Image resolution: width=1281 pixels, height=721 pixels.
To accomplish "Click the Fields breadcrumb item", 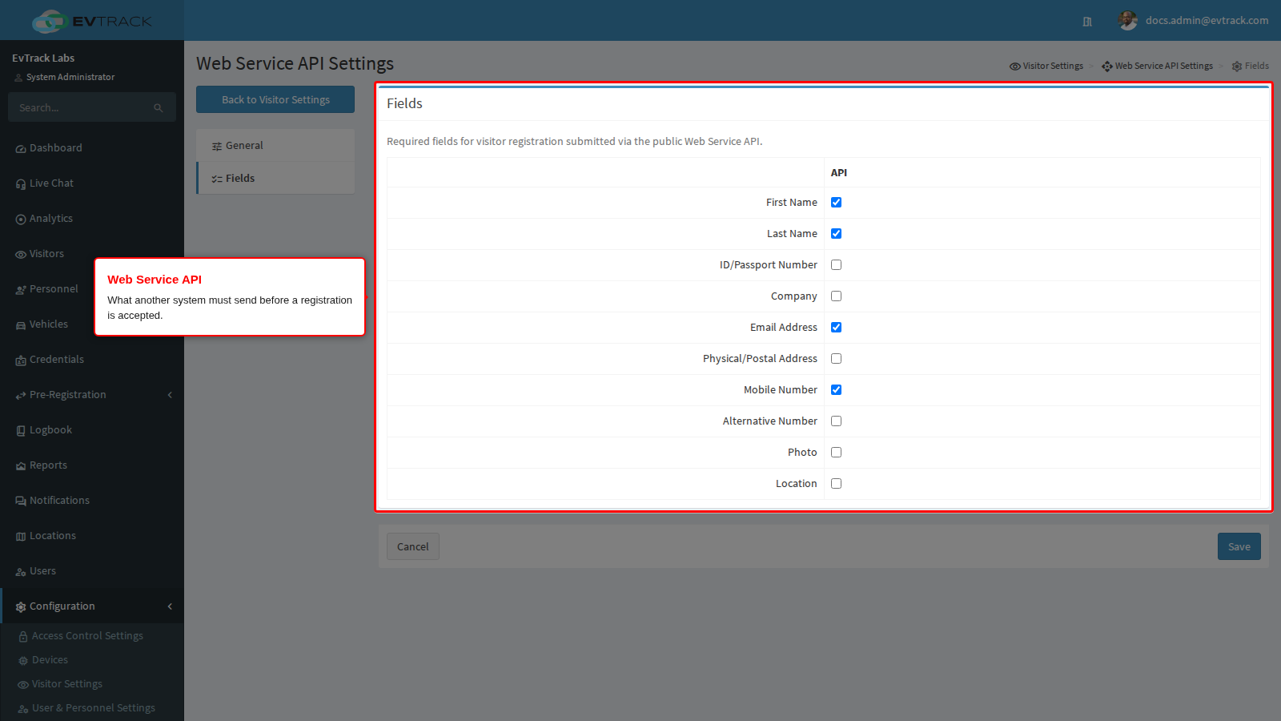I will [x=1251, y=66].
